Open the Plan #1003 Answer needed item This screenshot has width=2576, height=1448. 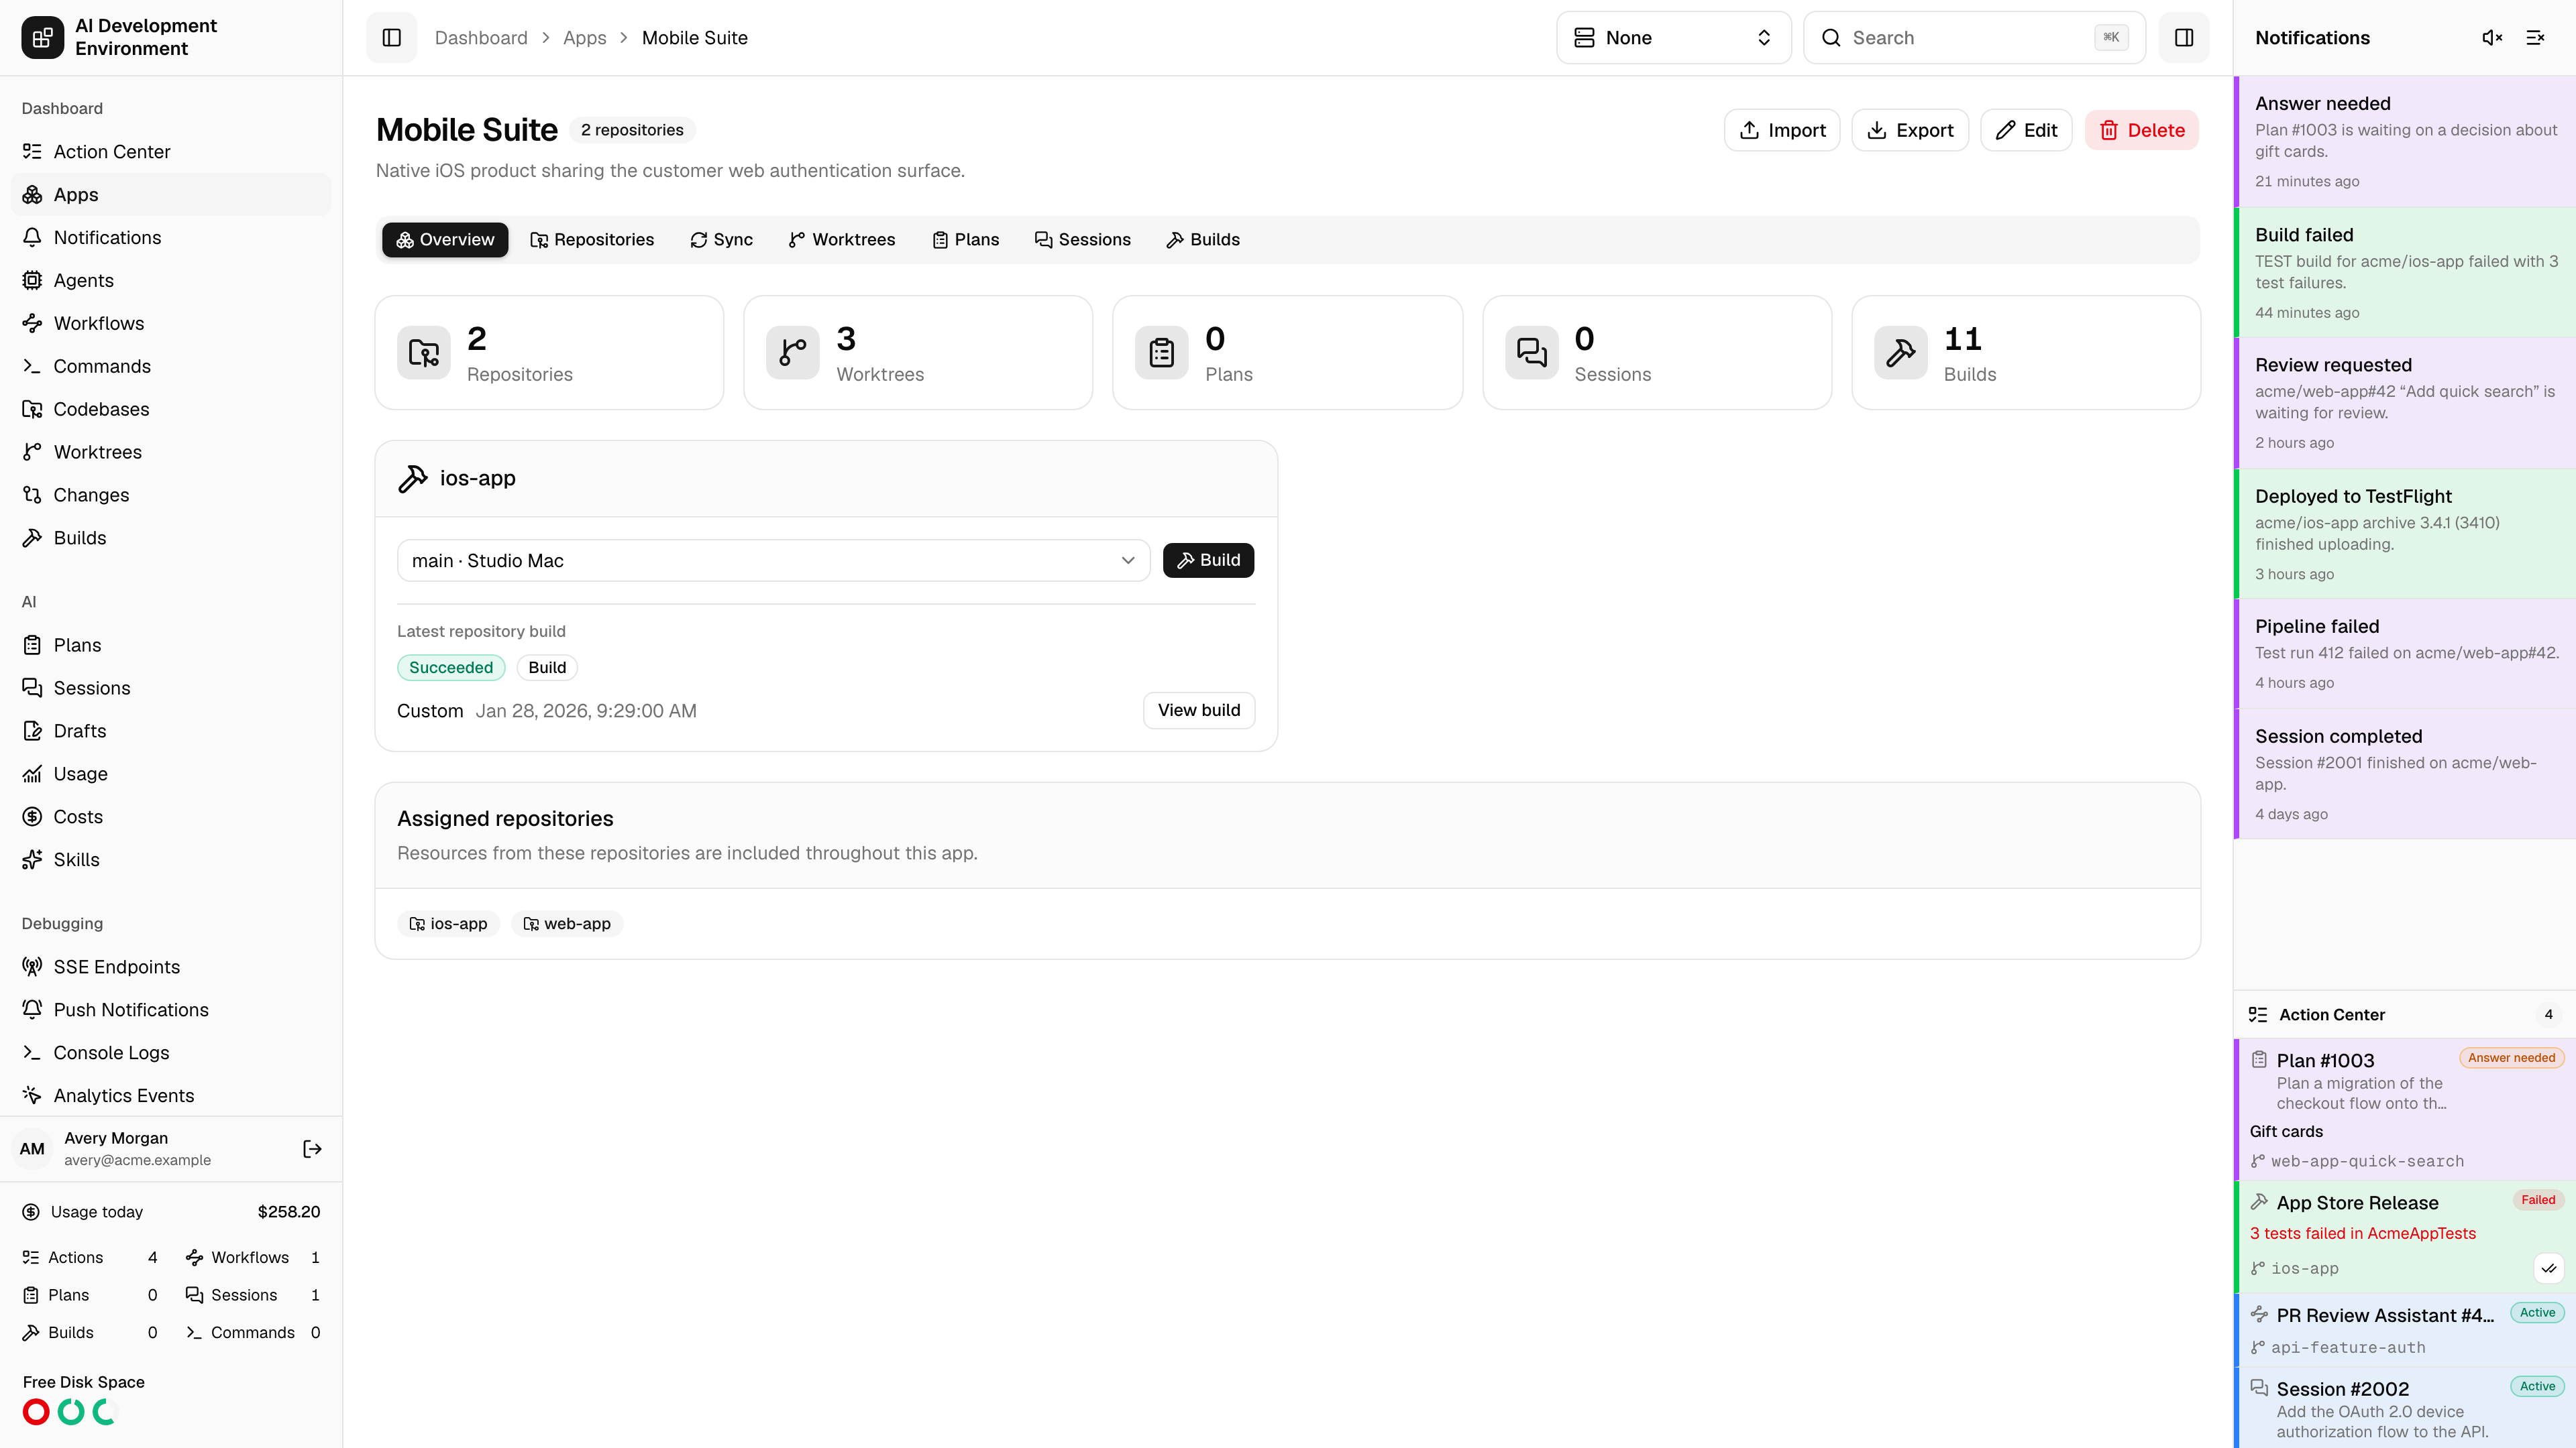coord(2405,1109)
